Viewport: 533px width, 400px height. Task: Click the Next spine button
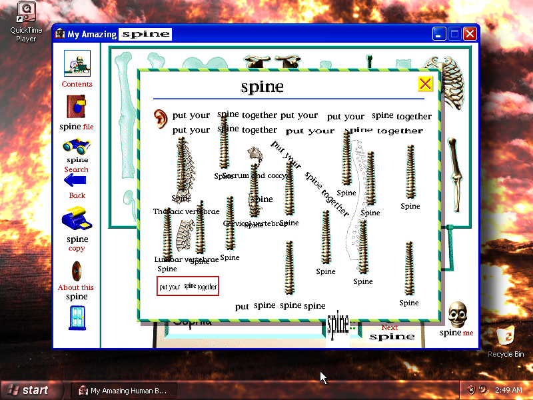coord(392,333)
